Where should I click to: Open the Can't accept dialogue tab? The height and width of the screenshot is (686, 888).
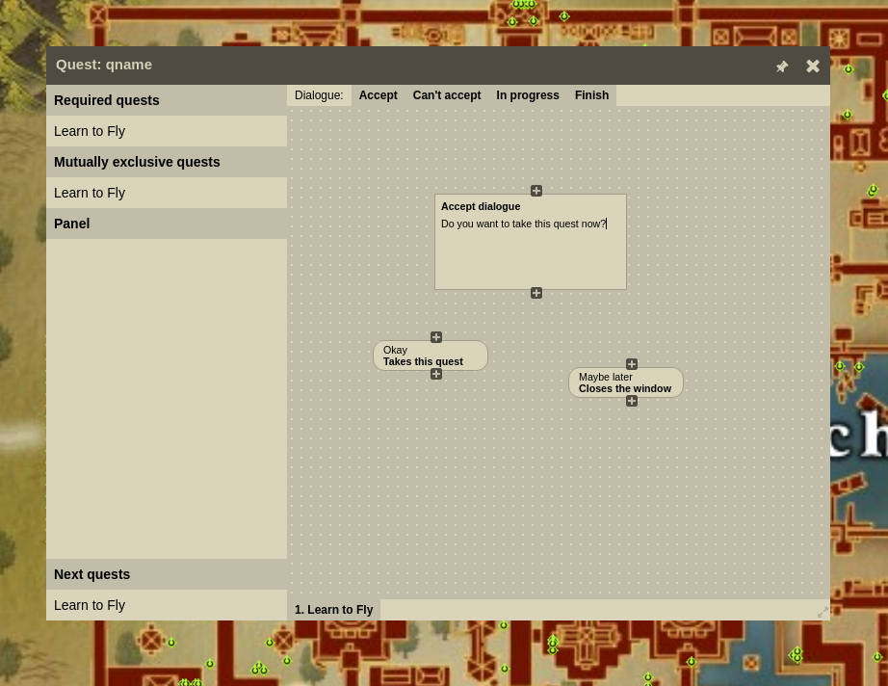pos(446,95)
